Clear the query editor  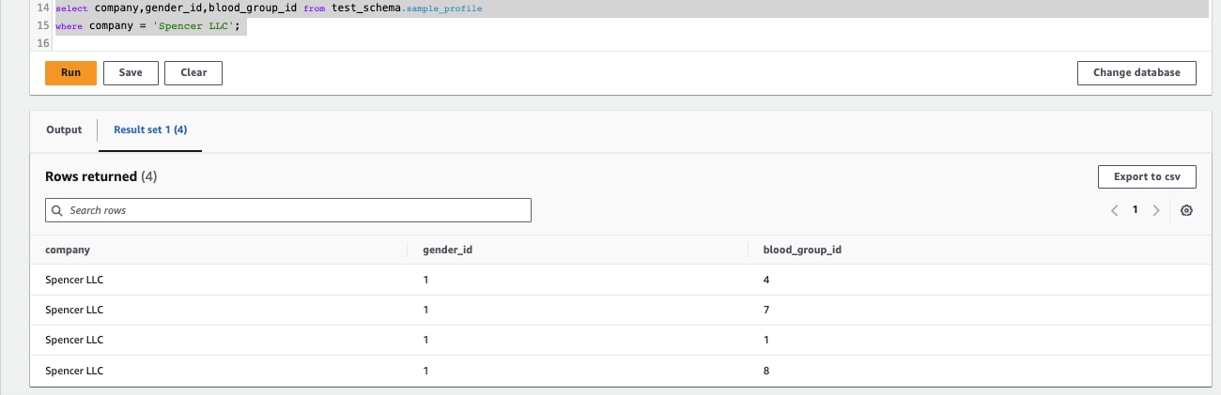tap(193, 73)
